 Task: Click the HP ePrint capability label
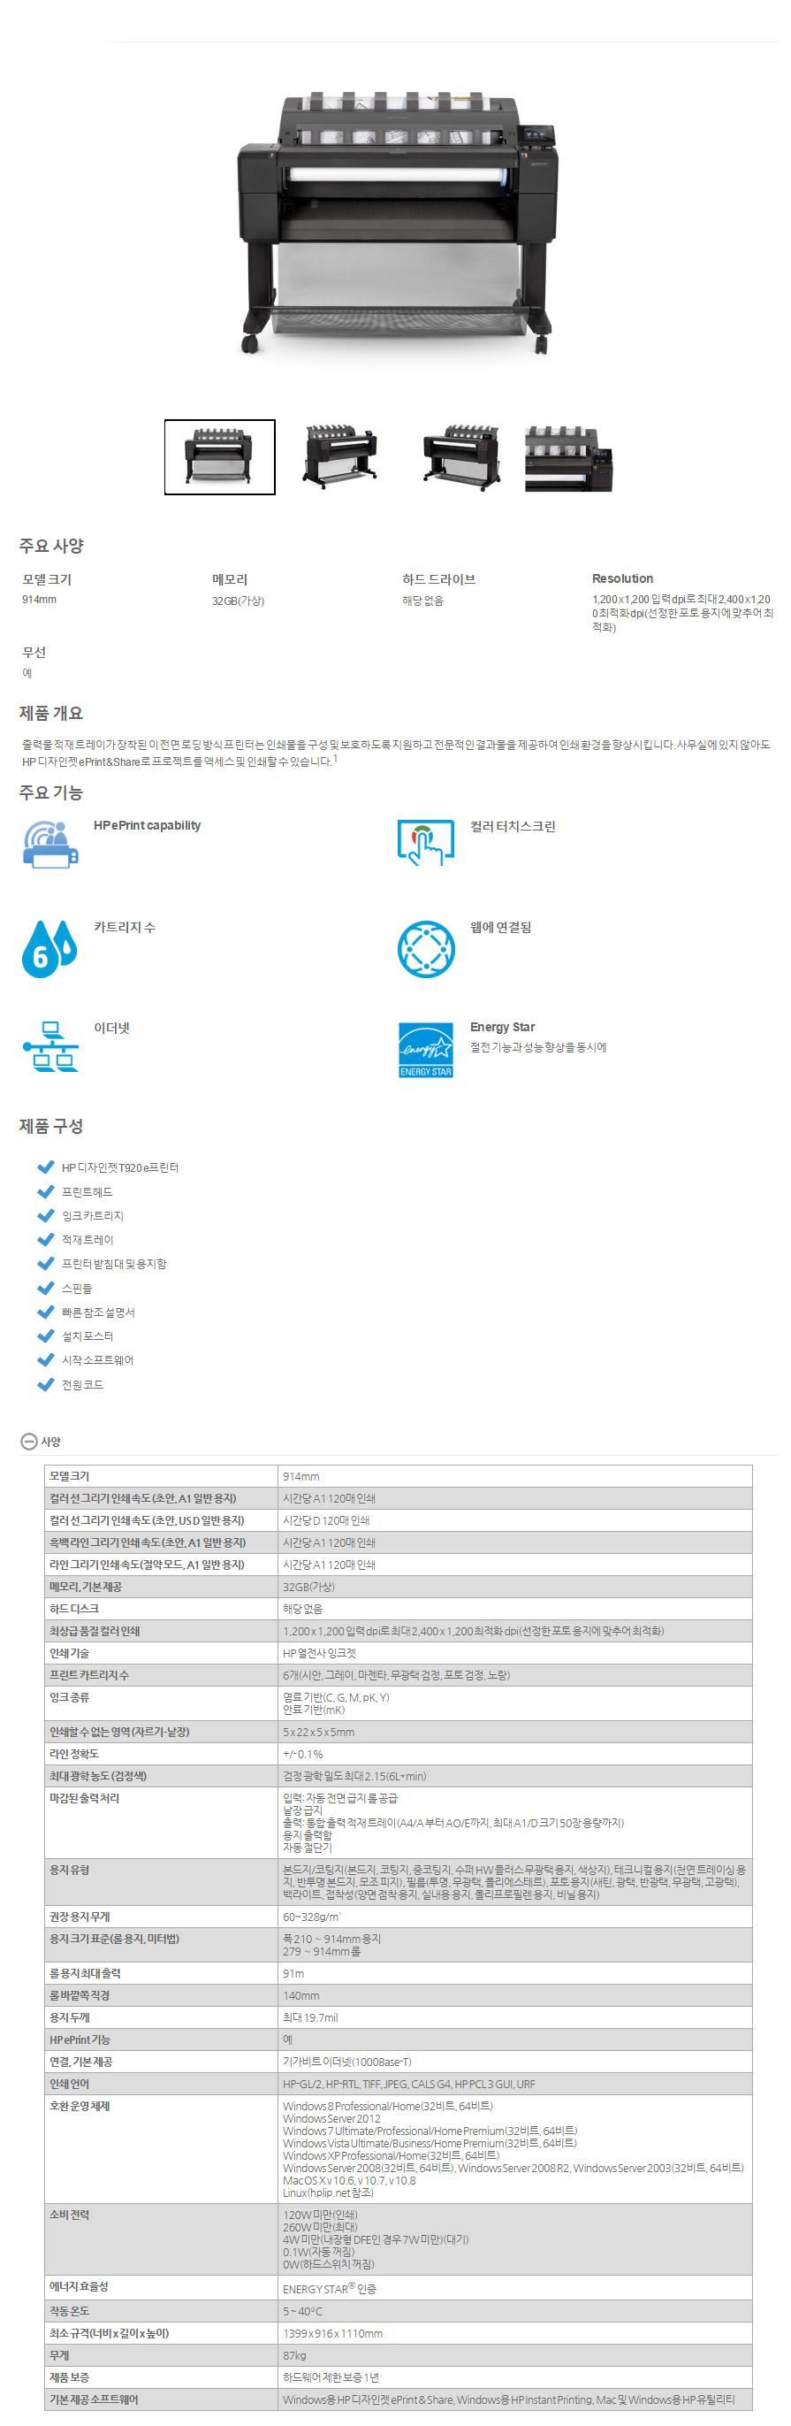click(x=147, y=825)
